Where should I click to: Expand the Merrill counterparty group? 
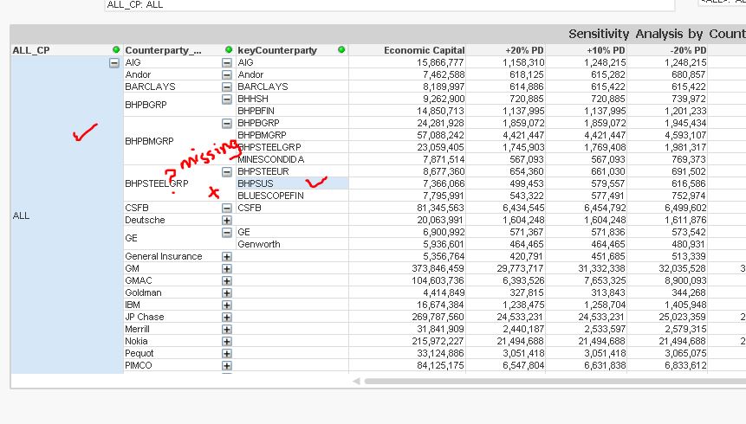coord(227,330)
